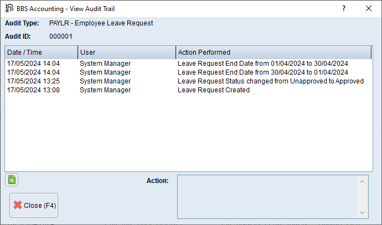This screenshot has width=382, height=225.
Task: Open help with the question mark button
Action: tap(344, 8)
